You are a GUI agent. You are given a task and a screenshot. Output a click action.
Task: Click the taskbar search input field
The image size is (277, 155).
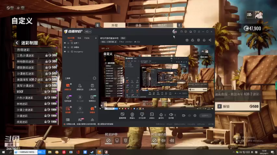[x=26, y=152]
